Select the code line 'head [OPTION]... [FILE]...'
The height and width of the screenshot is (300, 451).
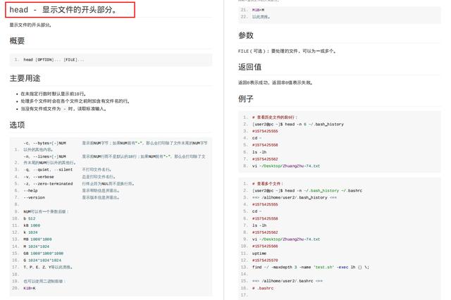point(54,60)
